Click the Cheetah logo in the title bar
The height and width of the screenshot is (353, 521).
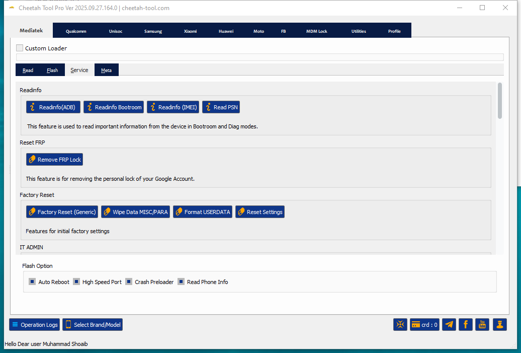12,8
